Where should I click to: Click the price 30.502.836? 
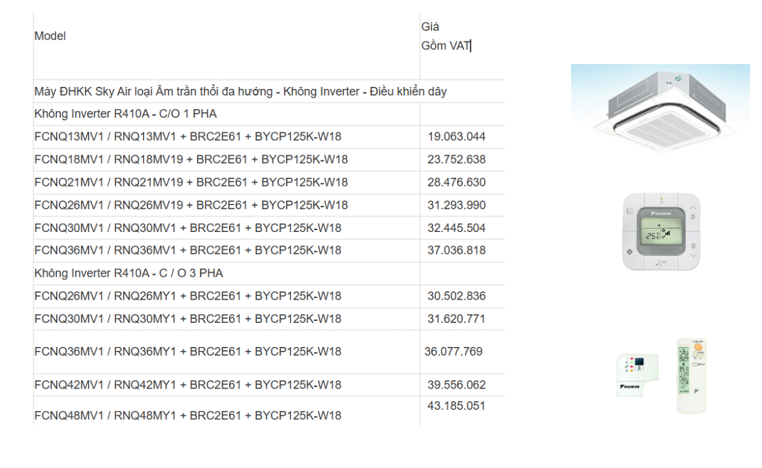tap(456, 296)
